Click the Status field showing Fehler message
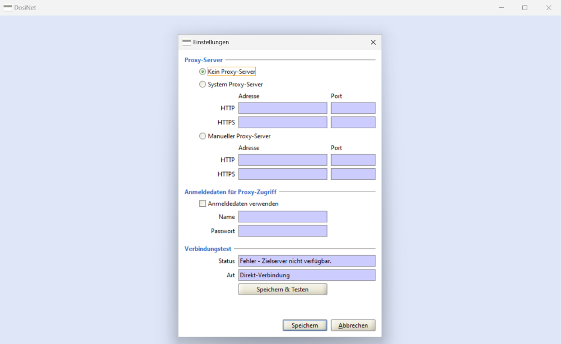This screenshot has width=561, height=344. pyautogui.click(x=306, y=261)
